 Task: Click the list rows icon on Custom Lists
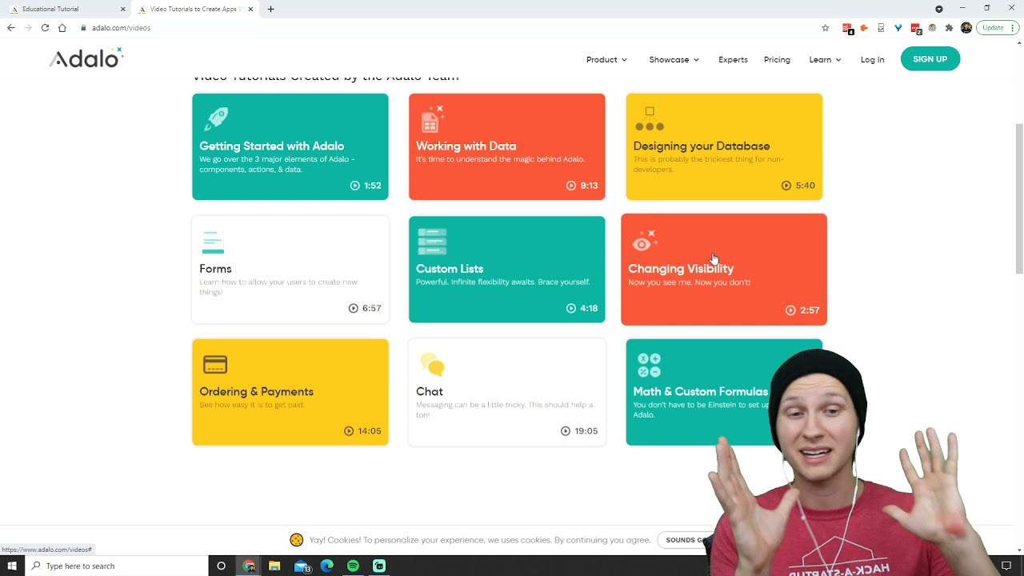[x=432, y=242]
